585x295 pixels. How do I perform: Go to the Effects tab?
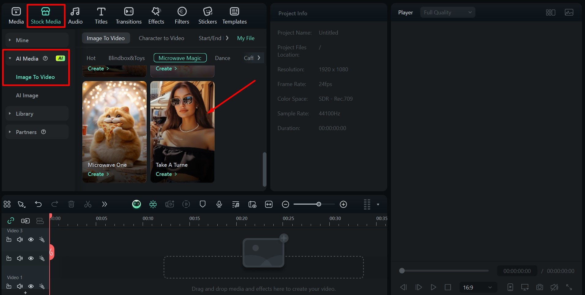[156, 16]
